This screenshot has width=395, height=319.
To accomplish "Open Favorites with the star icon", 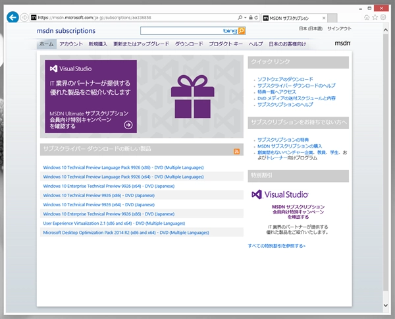I will click(375, 17).
